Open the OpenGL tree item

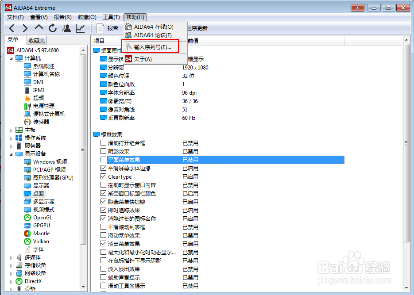tap(38, 218)
